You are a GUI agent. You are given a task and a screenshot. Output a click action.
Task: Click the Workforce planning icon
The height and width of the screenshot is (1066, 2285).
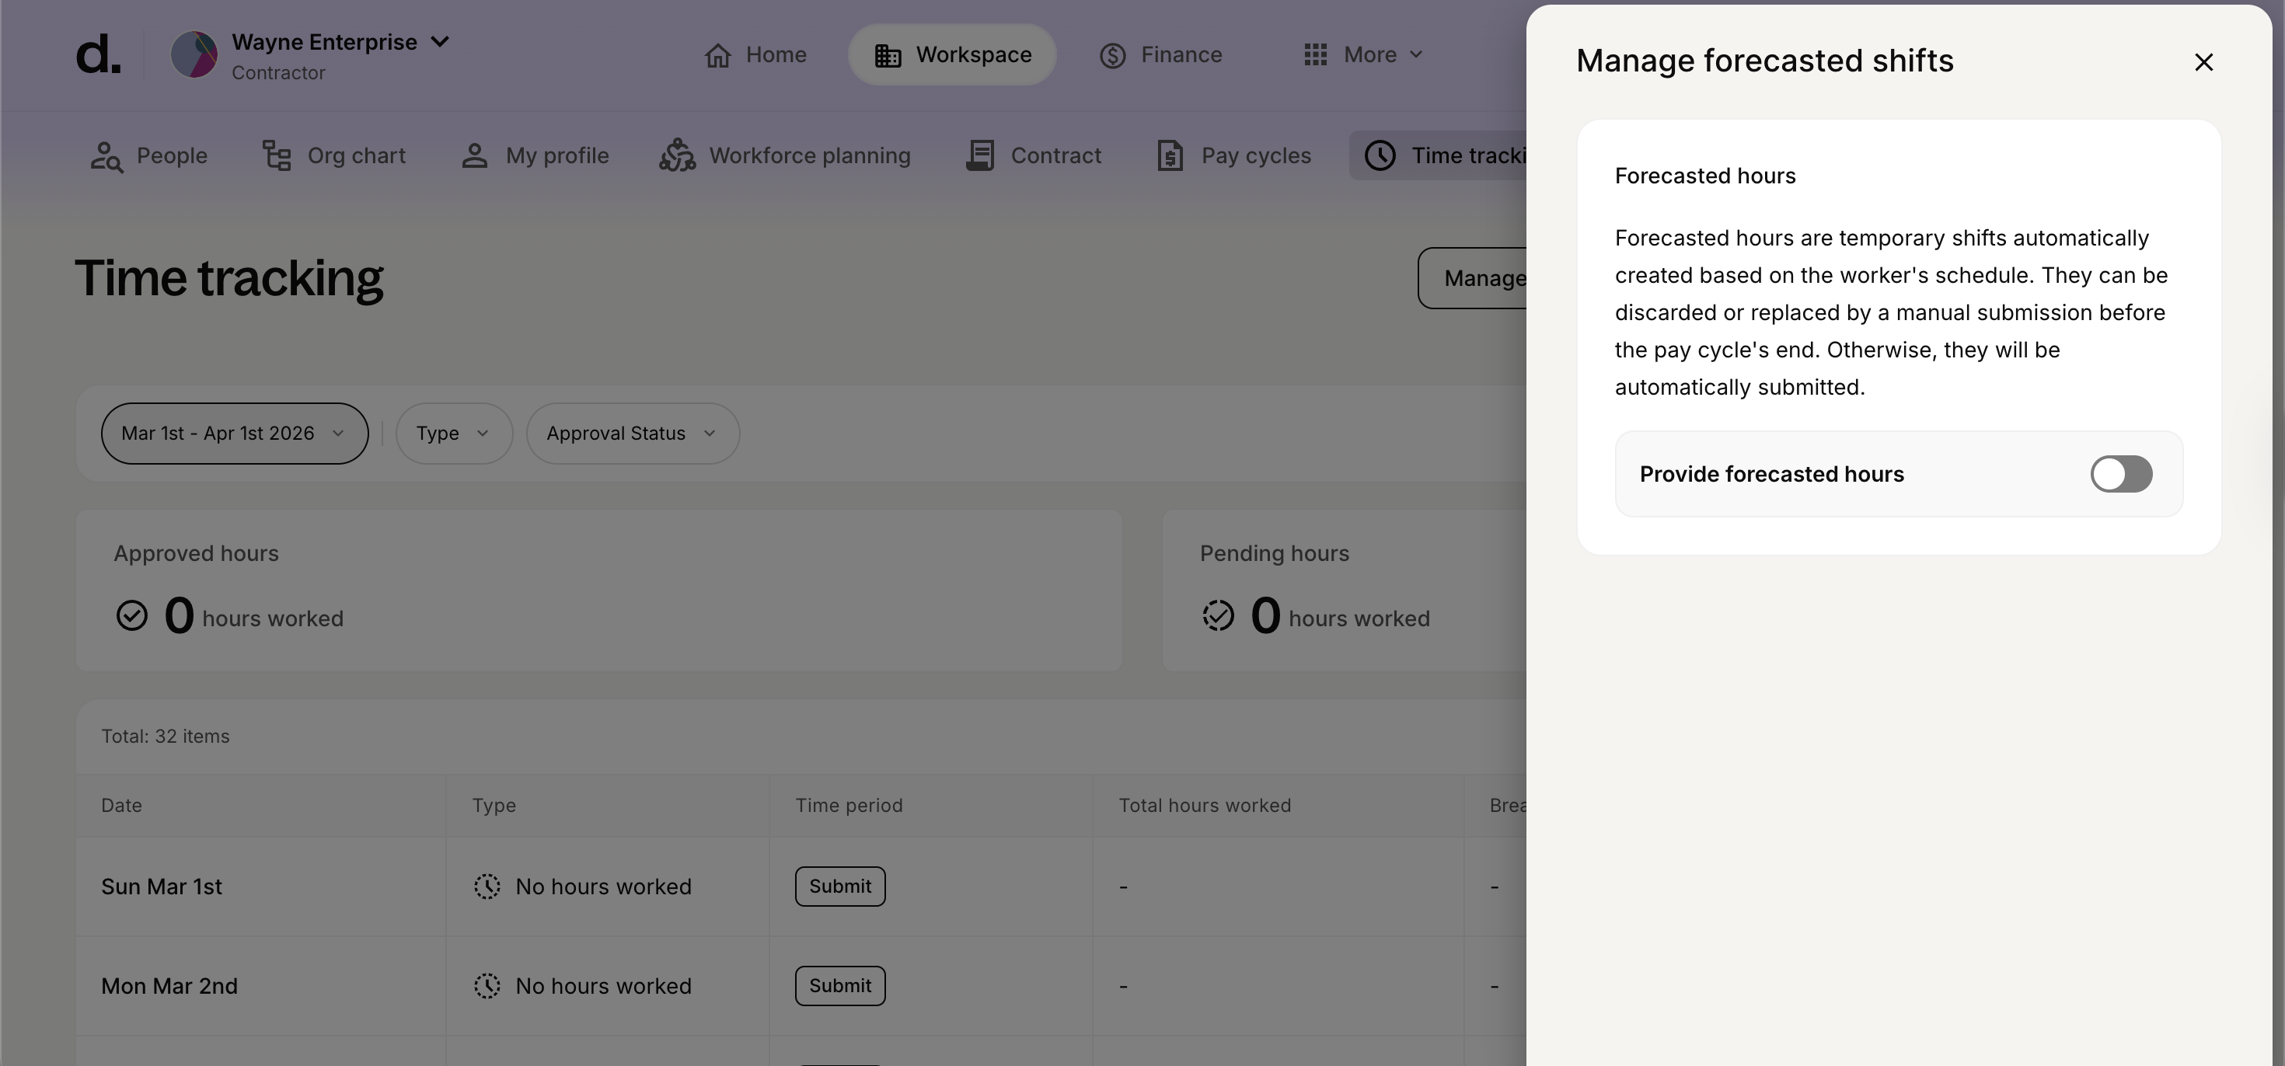point(678,156)
